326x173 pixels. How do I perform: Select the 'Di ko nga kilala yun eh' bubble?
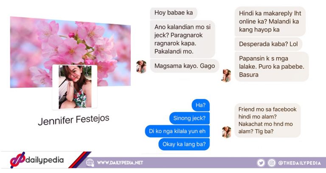coord(177,131)
